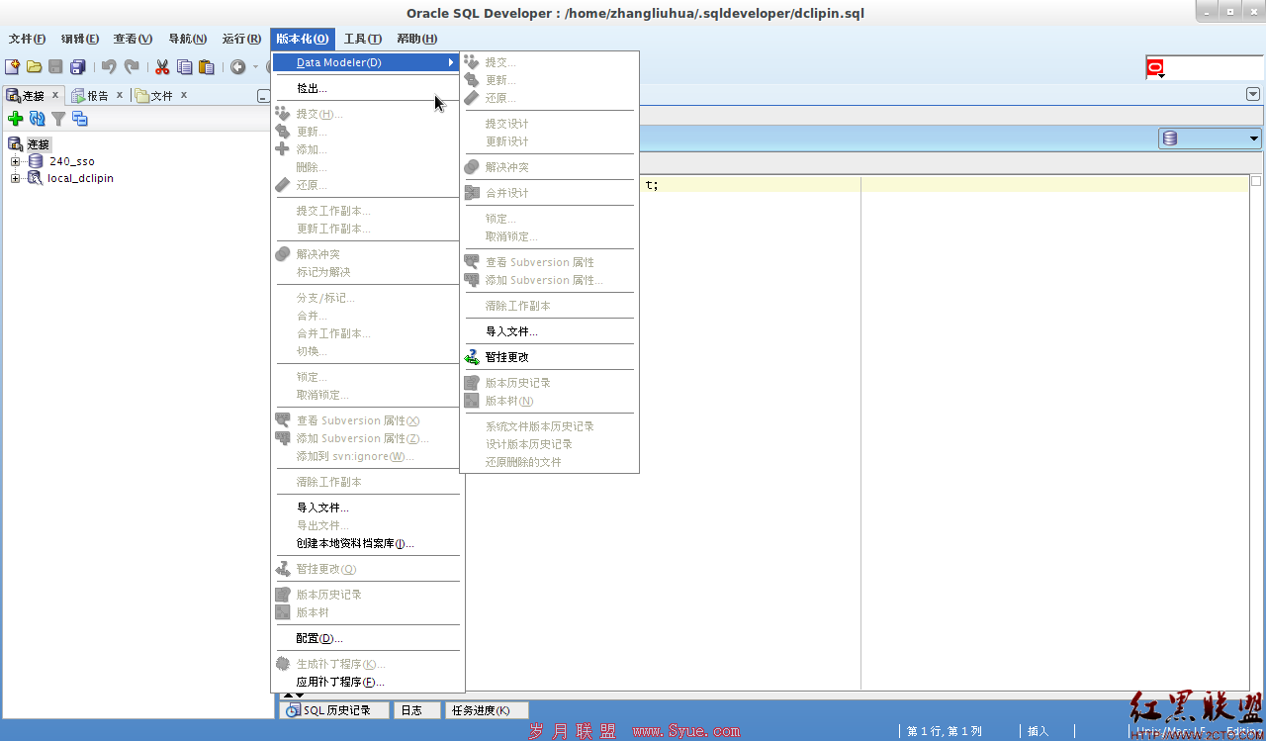Click the 插入 insert mode status indicator
The image size is (1266, 741).
coord(1038,731)
